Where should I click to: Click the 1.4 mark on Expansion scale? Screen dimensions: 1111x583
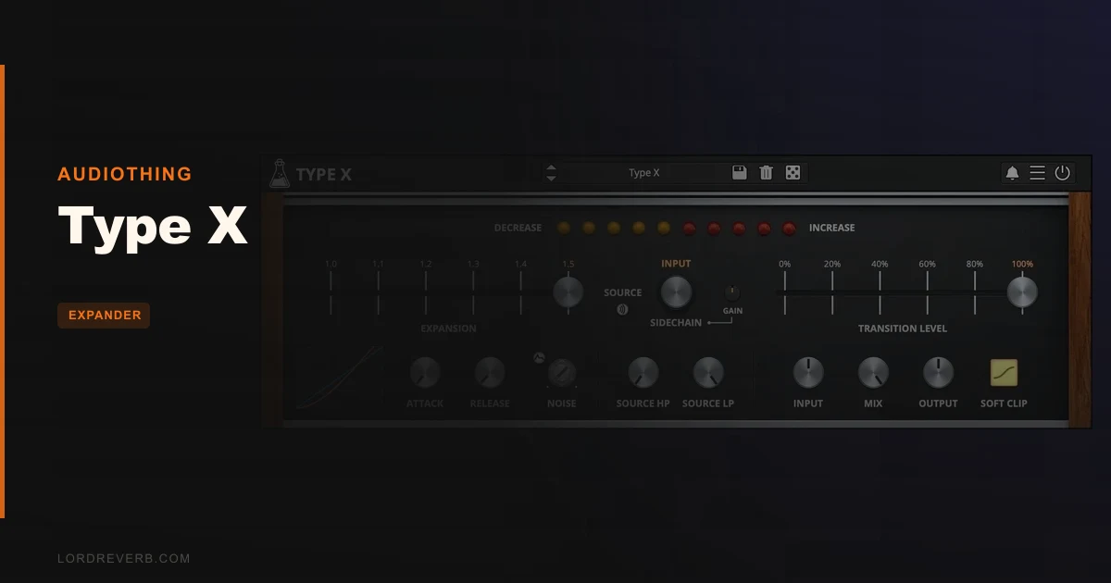coord(520,264)
